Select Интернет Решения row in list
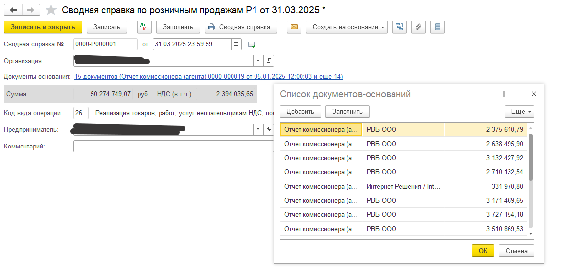579x275 pixels. 403,187
